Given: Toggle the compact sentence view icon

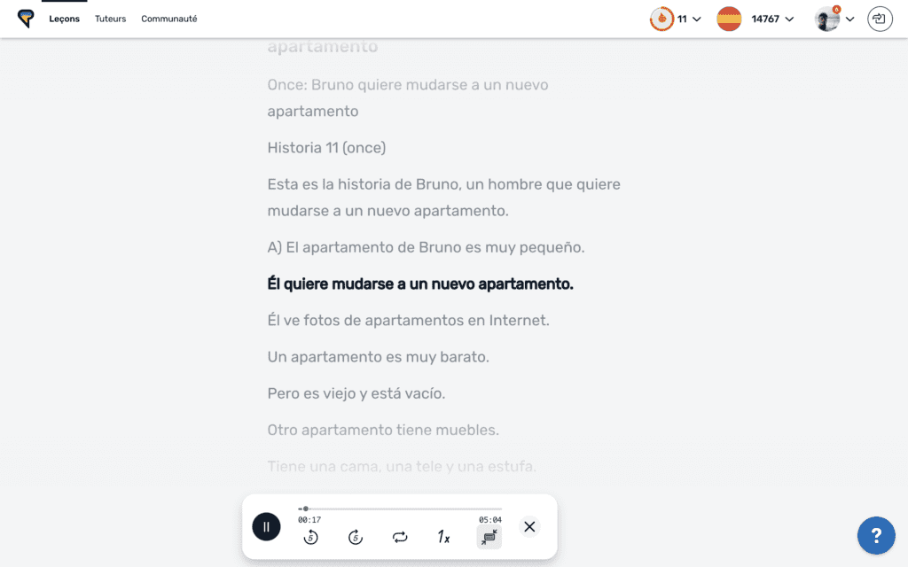Looking at the screenshot, I should 489,537.
